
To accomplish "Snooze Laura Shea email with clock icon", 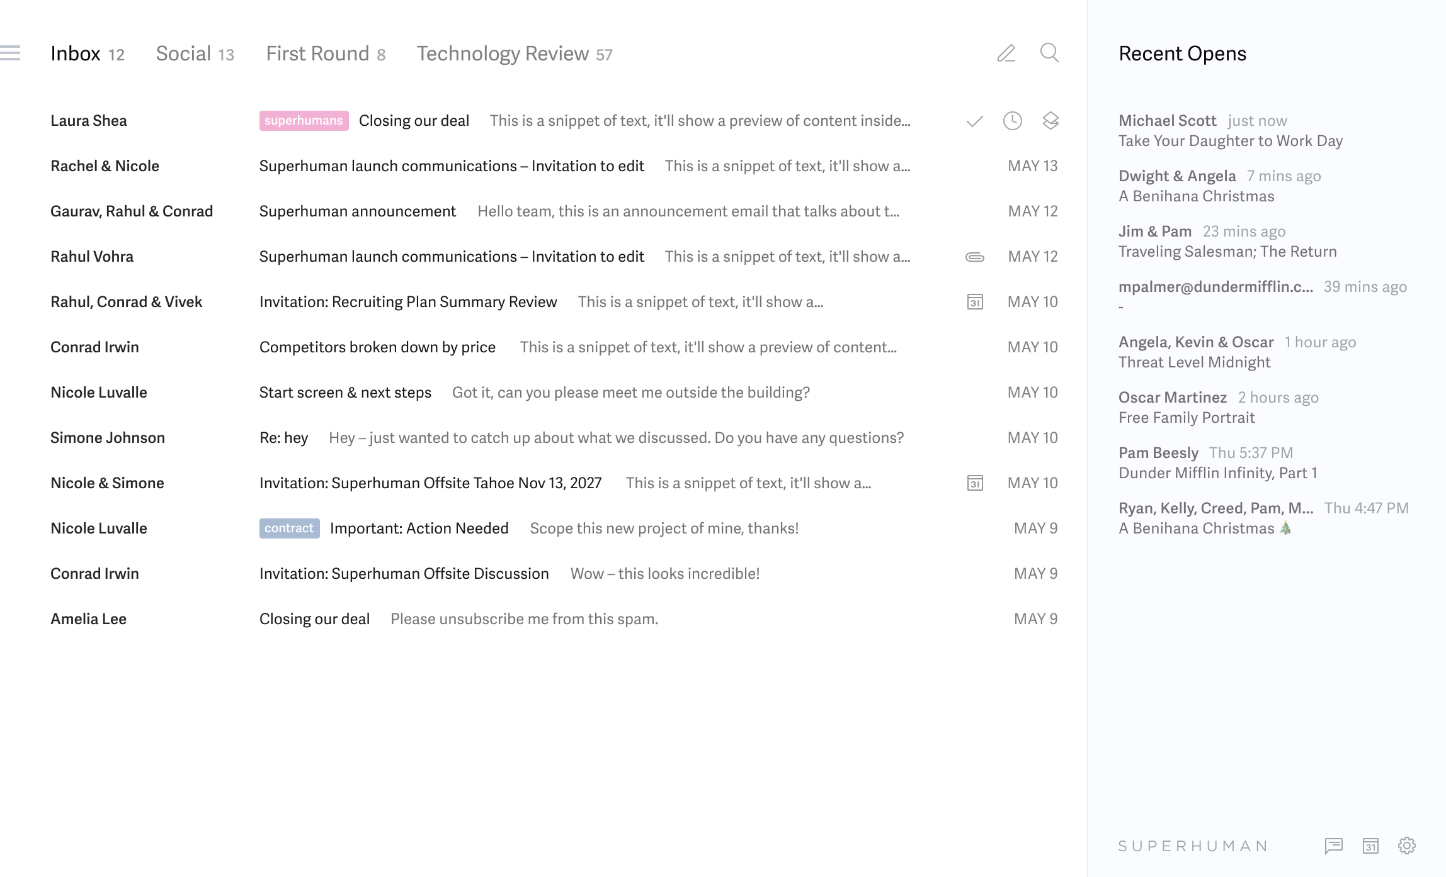I will coord(1013,121).
